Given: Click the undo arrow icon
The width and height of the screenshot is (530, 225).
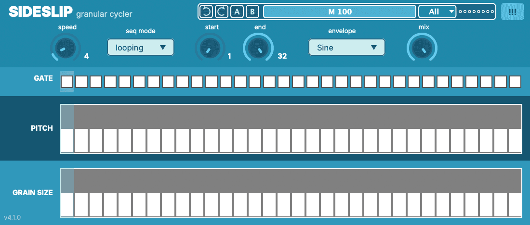Looking at the screenshot, I should pyautogui.click(x=206, y=12).
